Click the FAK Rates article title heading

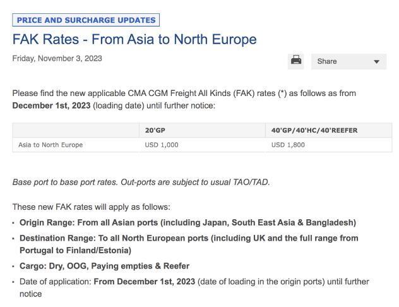tap(134, 40)
